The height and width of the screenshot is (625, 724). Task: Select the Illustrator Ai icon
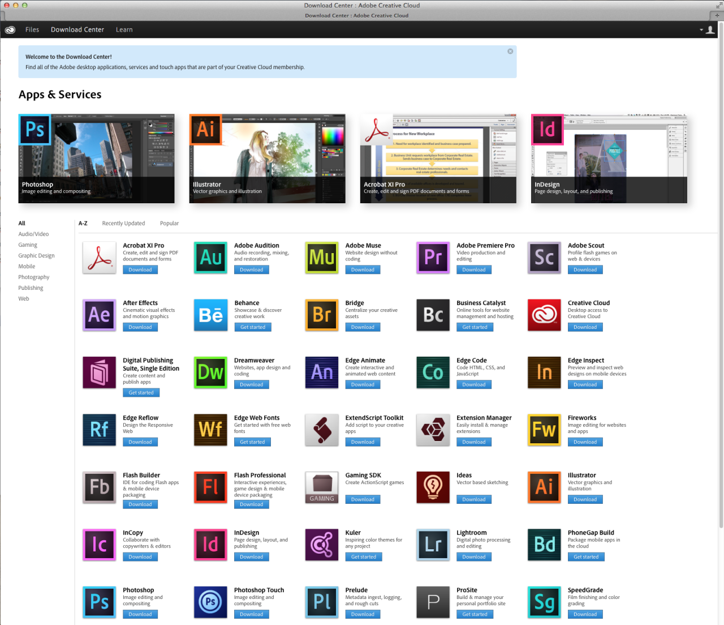pyautogui.click(x=544, y=487)
